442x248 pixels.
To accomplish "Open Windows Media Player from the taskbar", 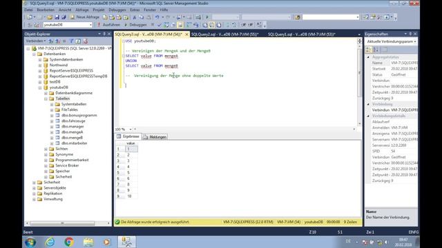I will [107, 242].
